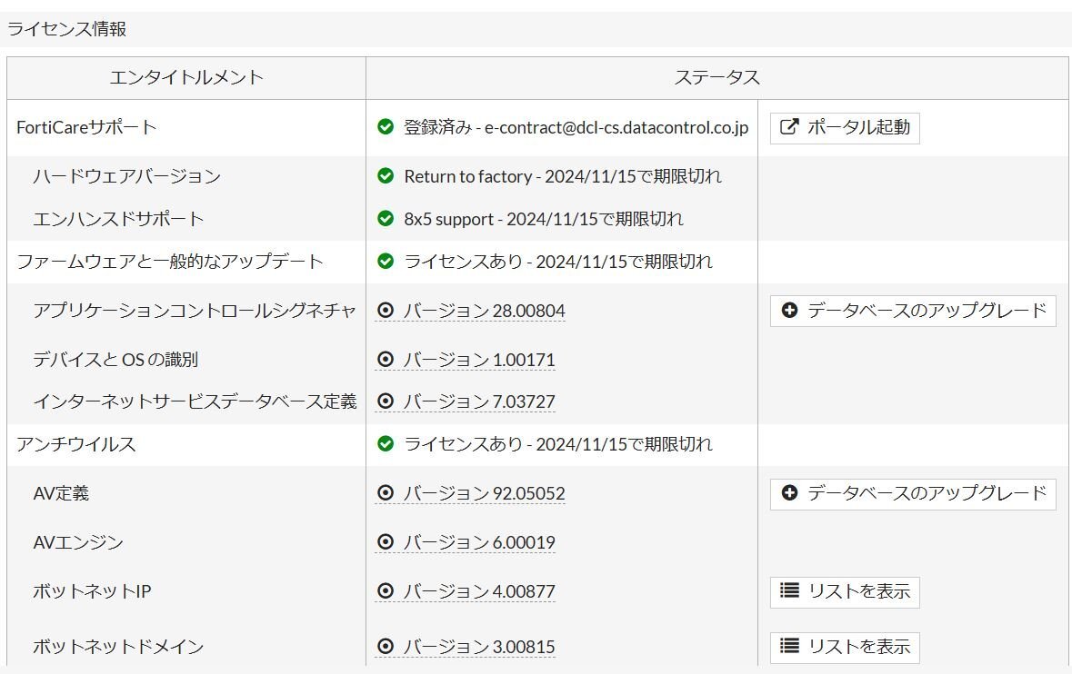Click AVエンジン version 6.00019 text

(x=478, y=542)
